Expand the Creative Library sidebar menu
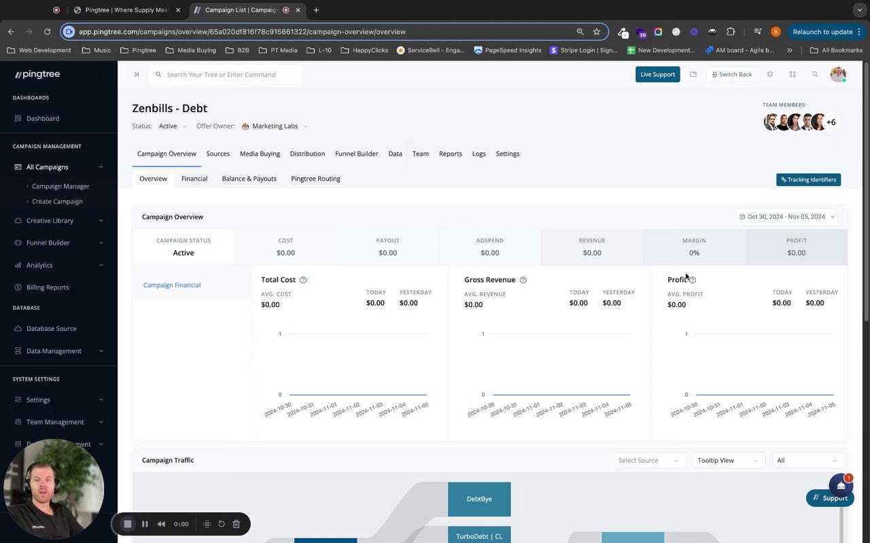870x543 pixels. click(x=58, y=221)
